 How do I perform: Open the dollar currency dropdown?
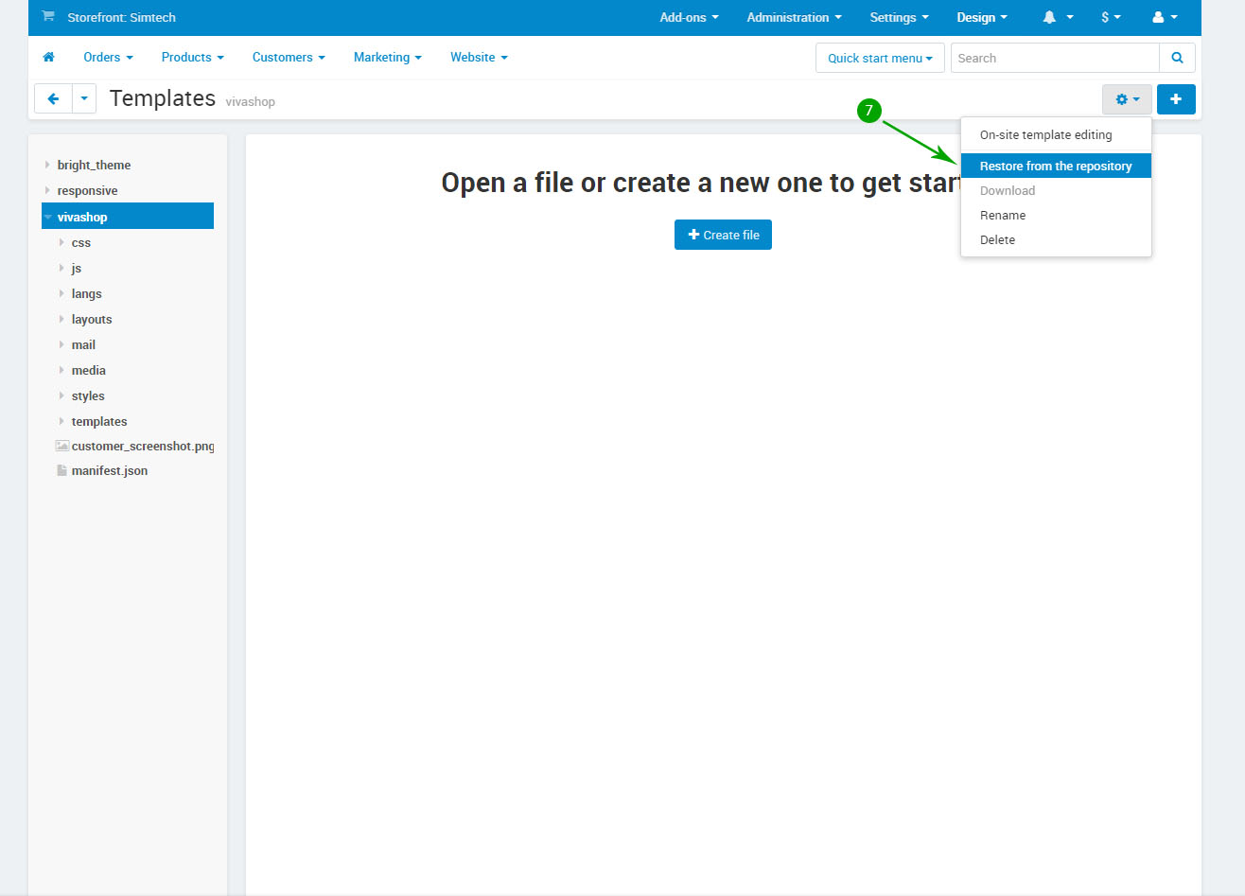click(1110, 18)
